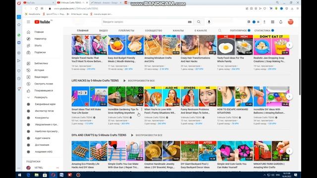Click the upload arrow icon in header

pyautogui.click(x=264, y=22)
